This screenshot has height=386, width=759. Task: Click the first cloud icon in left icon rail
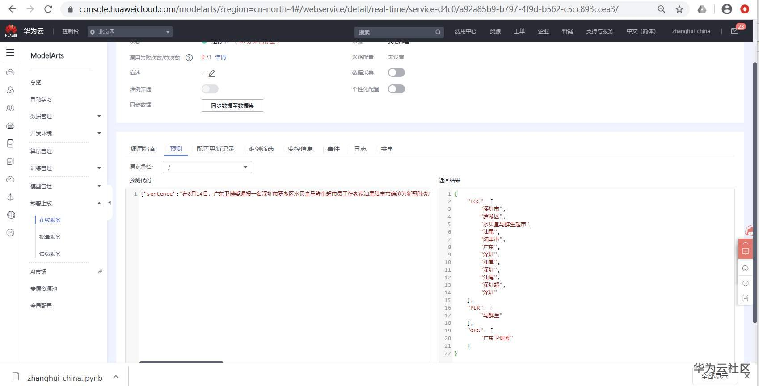(x=10, y=72)
